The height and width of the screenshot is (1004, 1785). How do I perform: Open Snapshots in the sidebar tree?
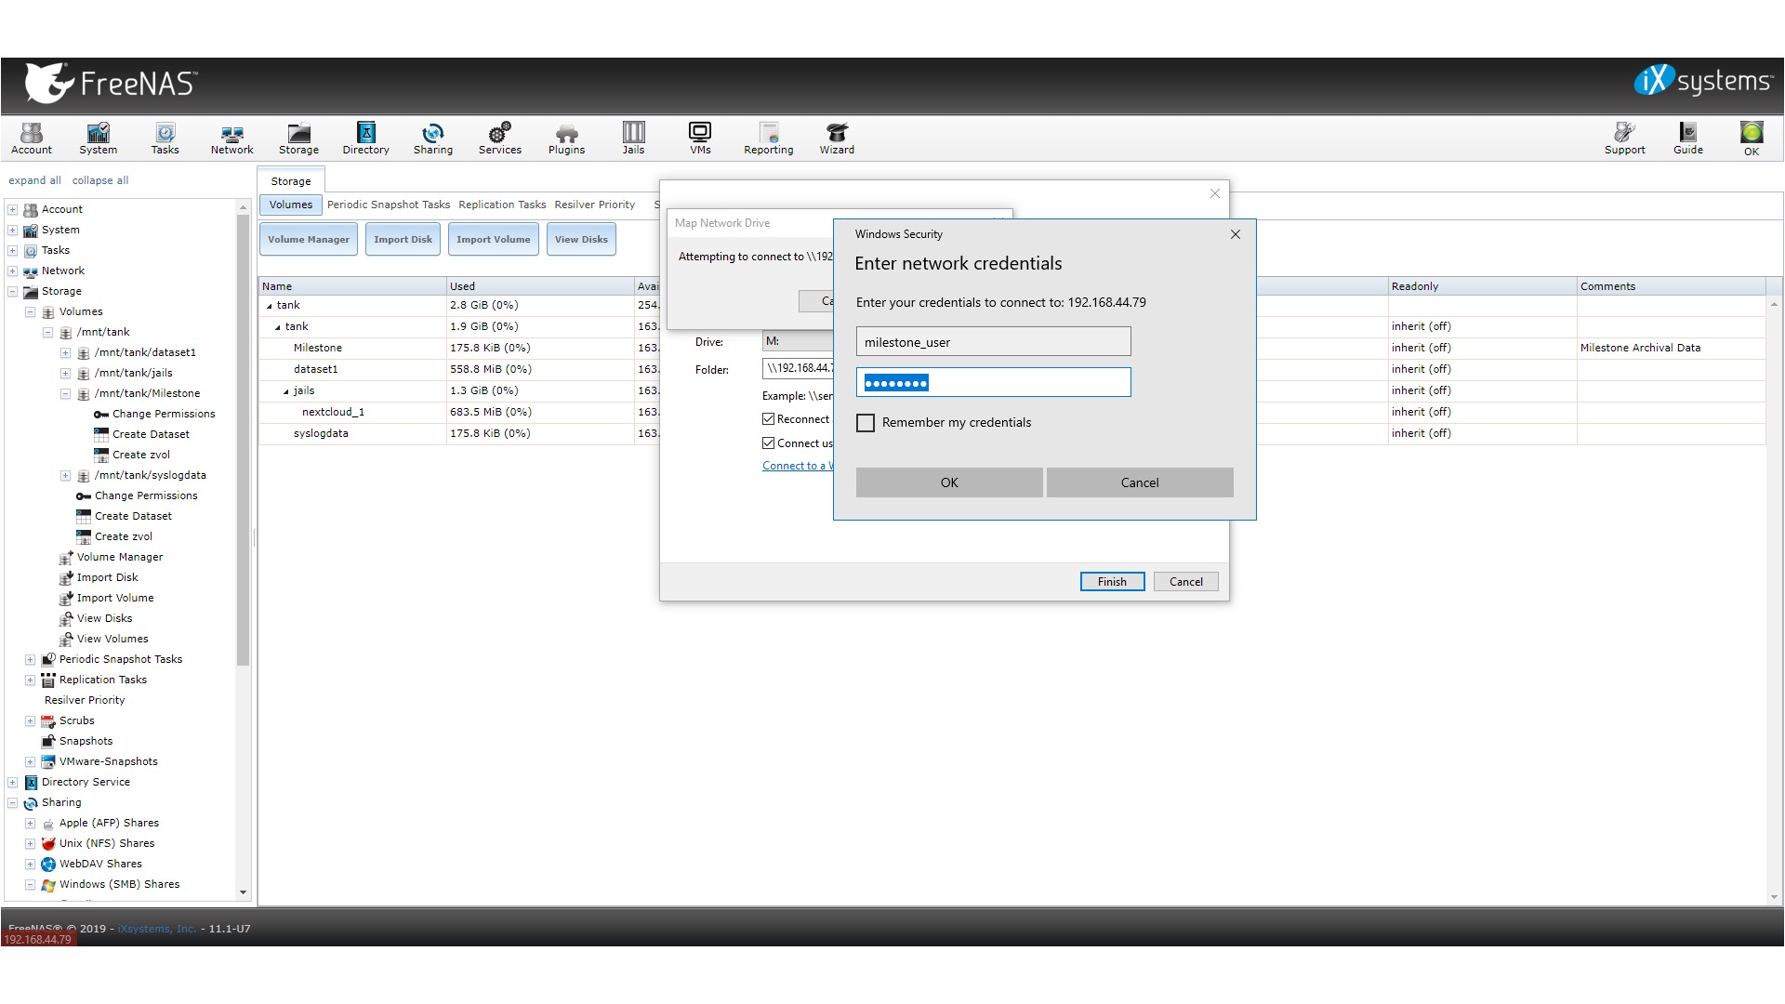click(86, 741)
